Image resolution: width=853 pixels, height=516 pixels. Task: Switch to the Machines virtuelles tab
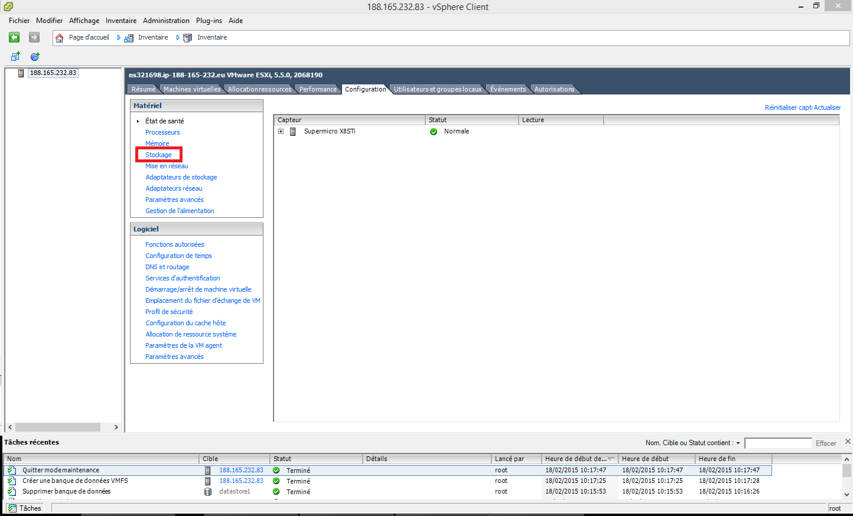pos(192,89)
